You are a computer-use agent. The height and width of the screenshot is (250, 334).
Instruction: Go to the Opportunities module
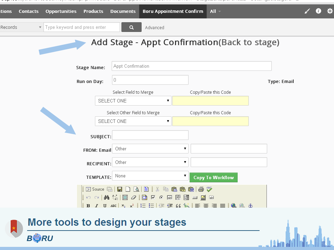61,11
